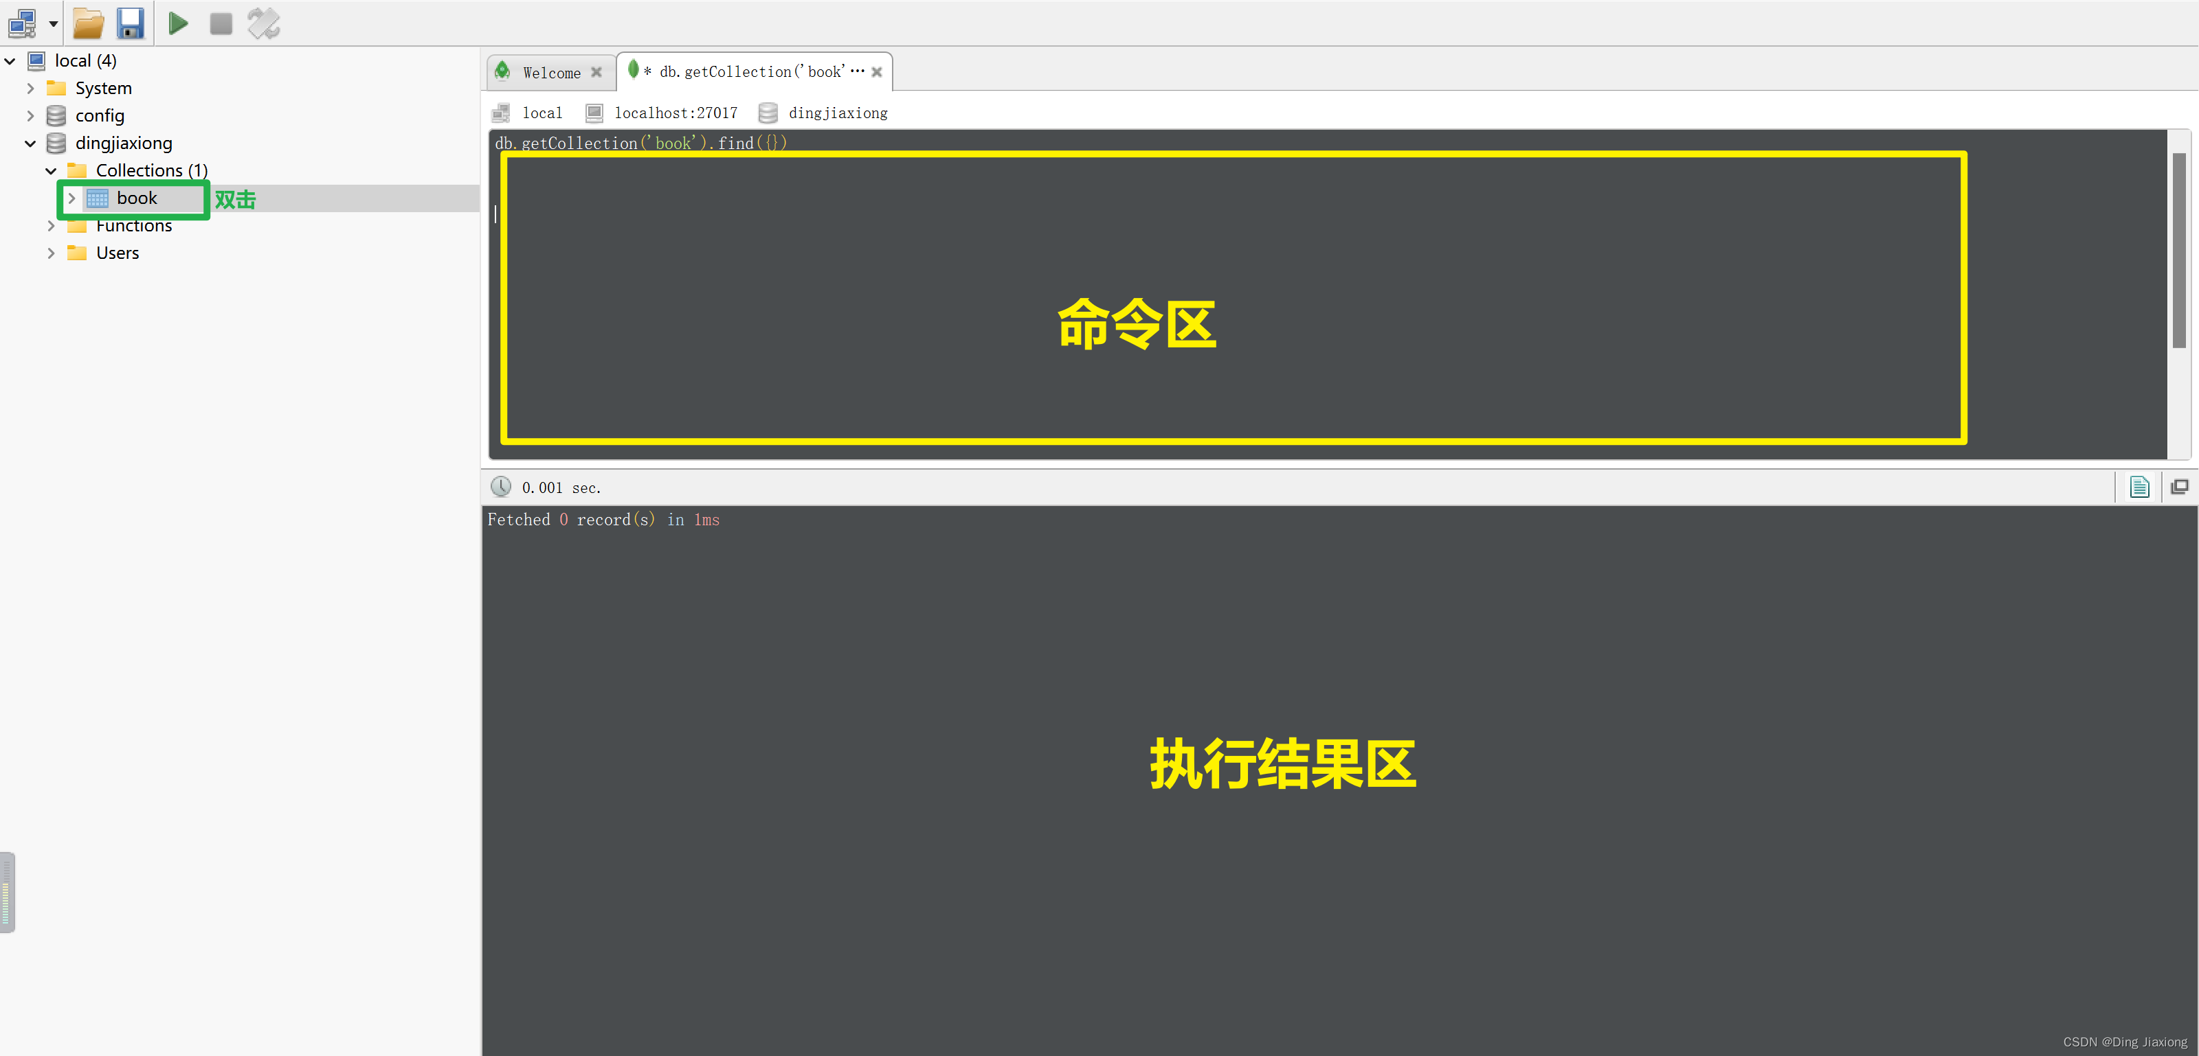Select the dingjiaxiong database in tree
Image resolution: width=2199 pixels, height=1056 pixels.
[x=124, y=142]
